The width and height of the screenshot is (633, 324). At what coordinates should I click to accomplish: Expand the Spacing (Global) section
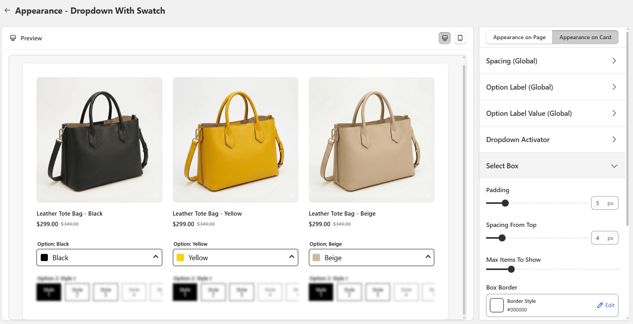coord(552,61)
